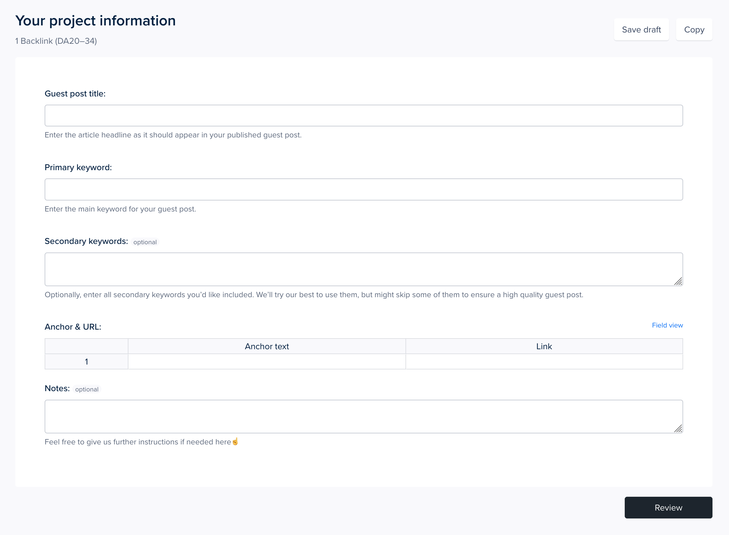Click the 1 Backlink (DA20–34) subtitle

(x=55, y=41)
